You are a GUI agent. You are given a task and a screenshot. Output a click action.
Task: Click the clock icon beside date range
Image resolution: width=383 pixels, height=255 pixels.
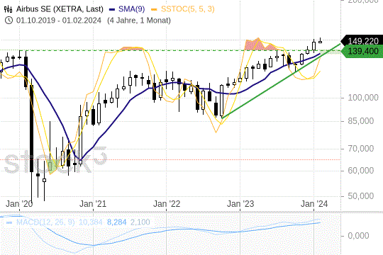(x=9, y=21)
